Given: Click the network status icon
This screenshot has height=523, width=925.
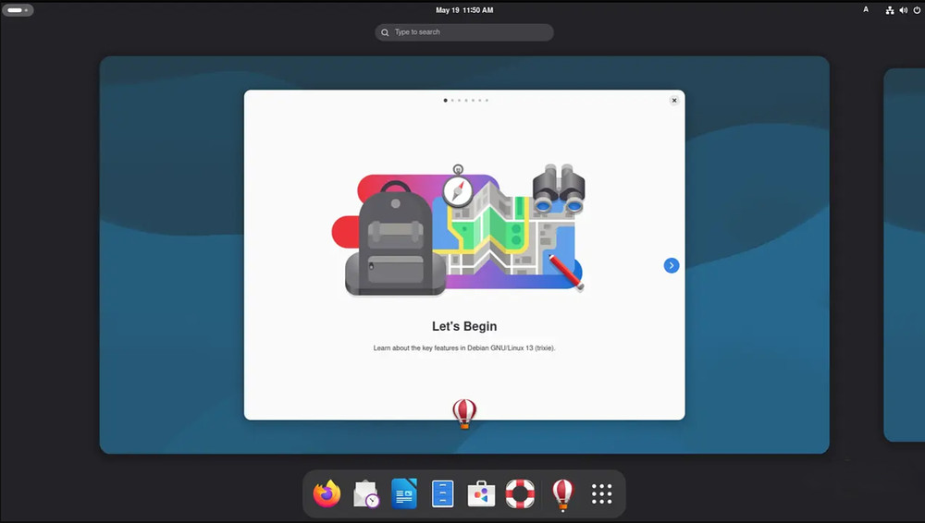Looking at the screenshot, I should coord(890,10).
